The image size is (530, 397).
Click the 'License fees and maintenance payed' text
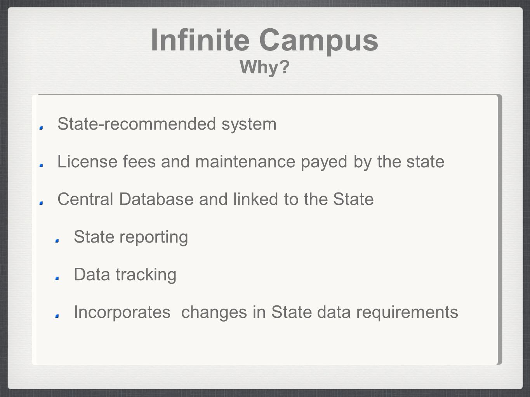tap(203, 162)
